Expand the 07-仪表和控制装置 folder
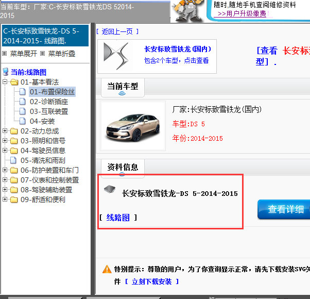310x299 pixels. coord(5,180)
